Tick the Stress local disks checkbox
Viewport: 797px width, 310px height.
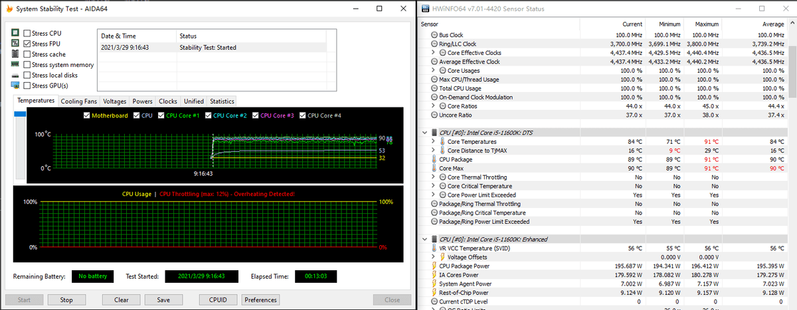tap(27, 75)
